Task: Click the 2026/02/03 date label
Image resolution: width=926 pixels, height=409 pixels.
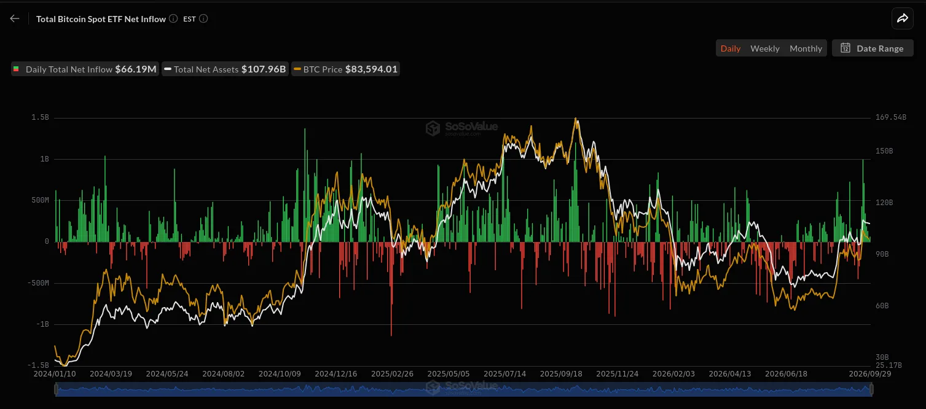Action: [673, 373]
